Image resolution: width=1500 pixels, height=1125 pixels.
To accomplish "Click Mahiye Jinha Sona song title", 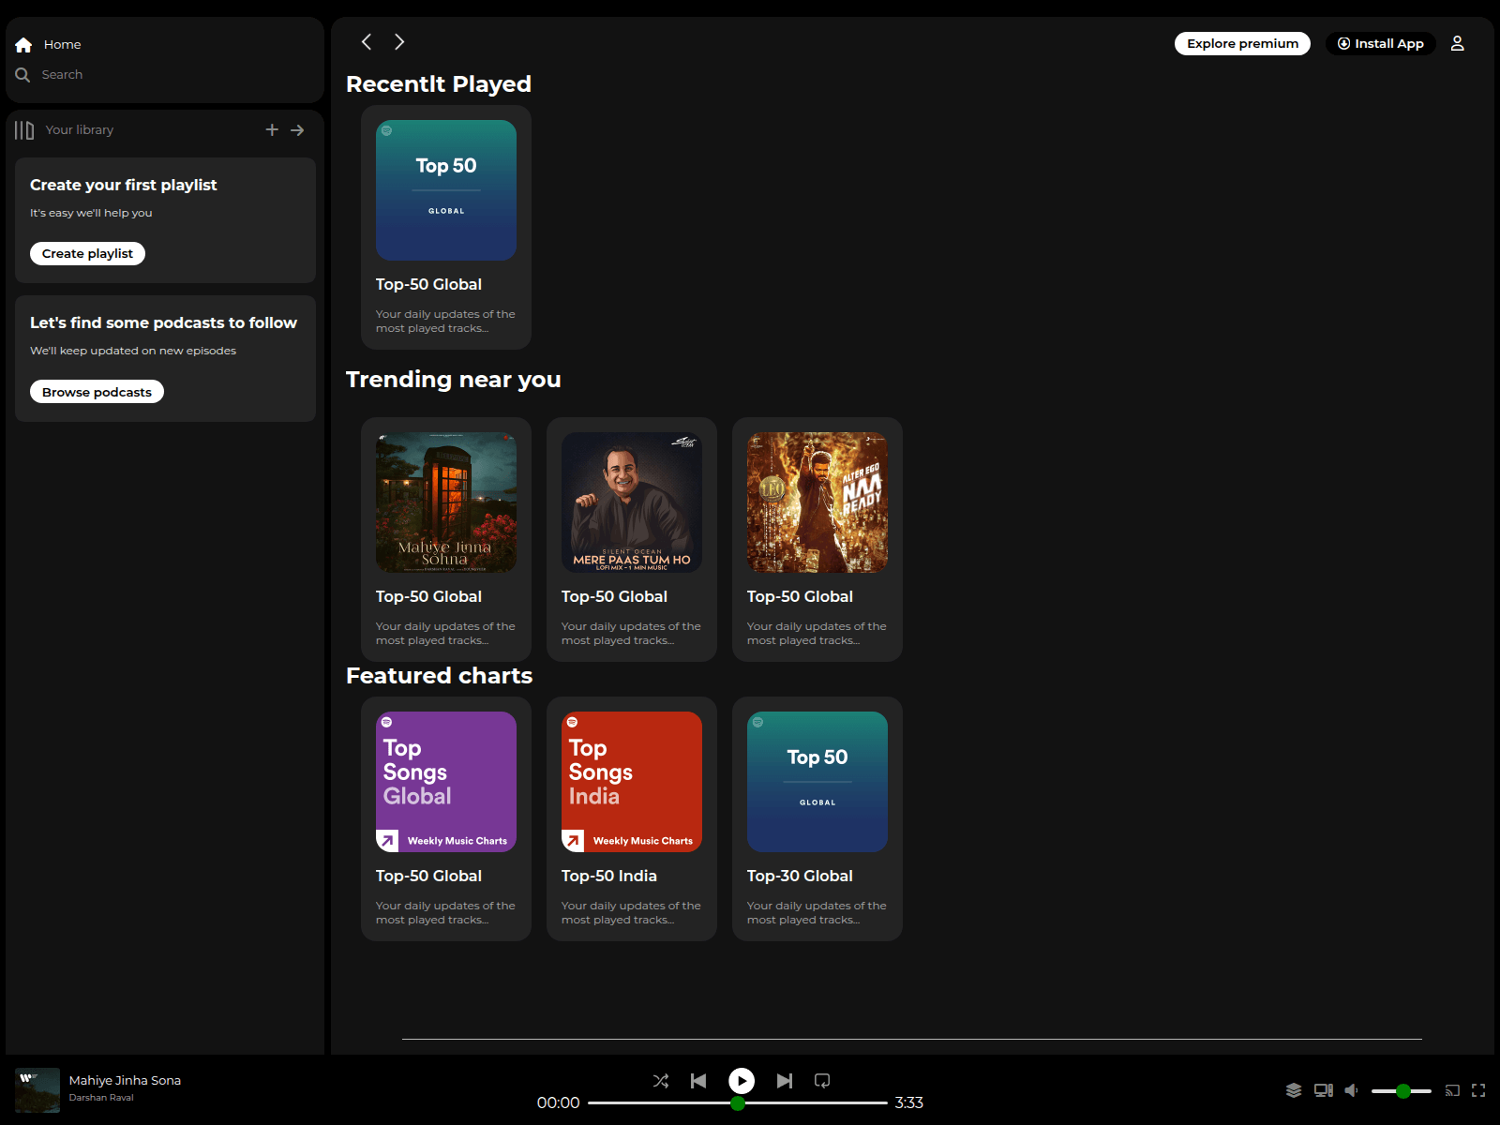I will click(x=125, y=1081).
